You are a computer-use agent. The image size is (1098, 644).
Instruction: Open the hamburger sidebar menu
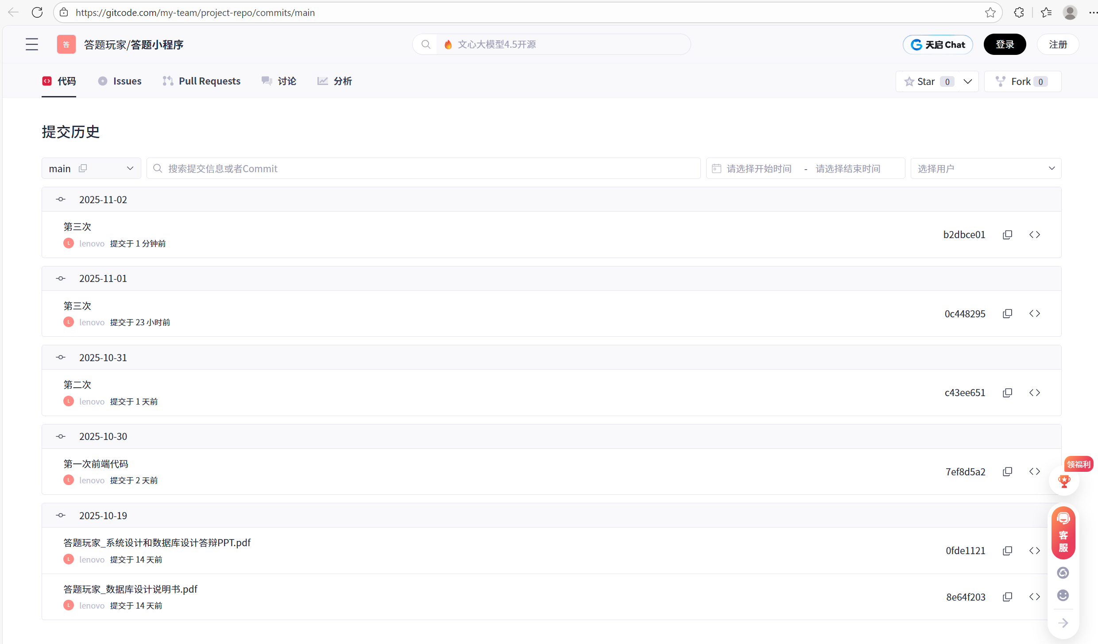[32, 44]
